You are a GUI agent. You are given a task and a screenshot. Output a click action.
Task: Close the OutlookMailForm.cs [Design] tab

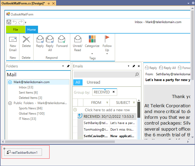pos(53,3)
